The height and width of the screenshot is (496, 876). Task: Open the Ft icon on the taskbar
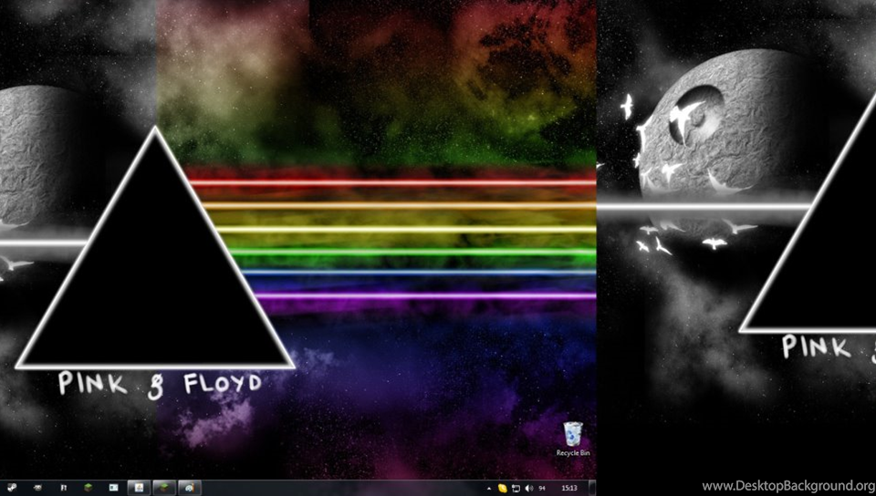point(64,488)
